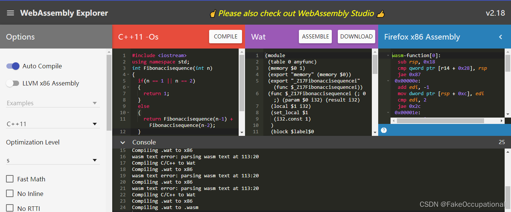This screenshot has height=212, width=511.
Task: Click the Console counter showing 25
Action: pos(502,142)
